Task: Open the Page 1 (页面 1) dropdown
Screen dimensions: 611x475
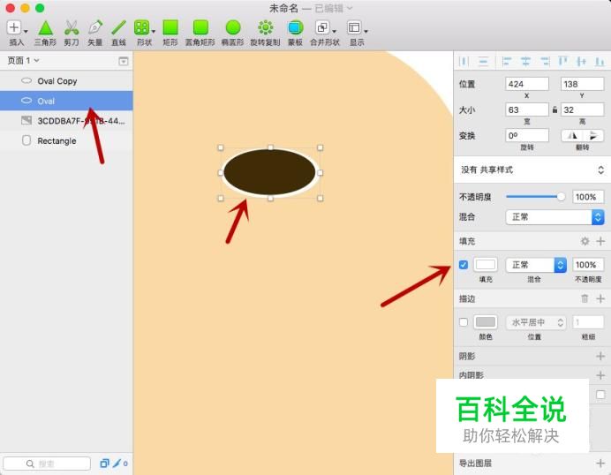Action: pos(23,60)
